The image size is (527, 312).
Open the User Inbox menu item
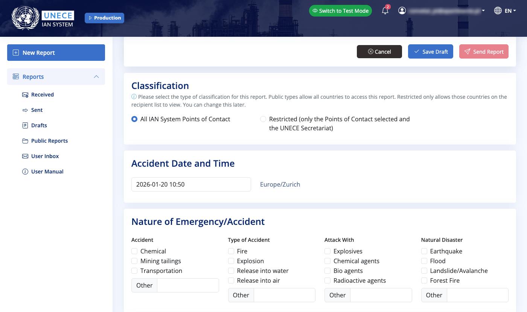tap(45, 156)
